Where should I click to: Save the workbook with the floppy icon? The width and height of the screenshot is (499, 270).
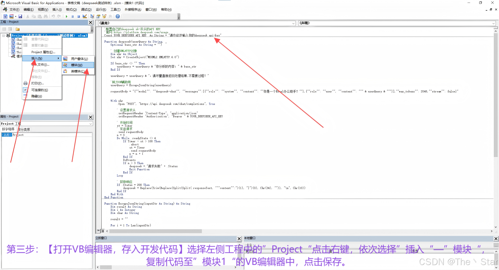(20, 16)
